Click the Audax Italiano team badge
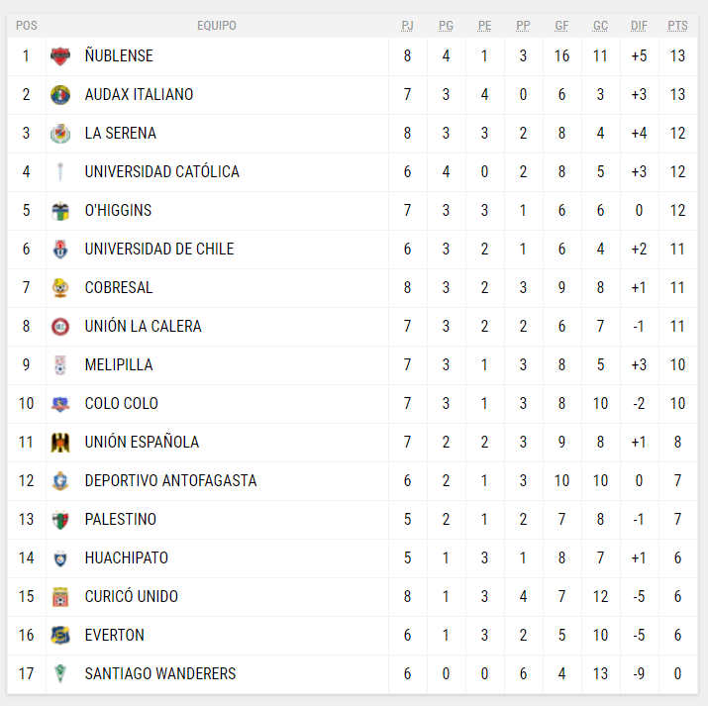The image size is (708, 706). click(x=60, y=95)
